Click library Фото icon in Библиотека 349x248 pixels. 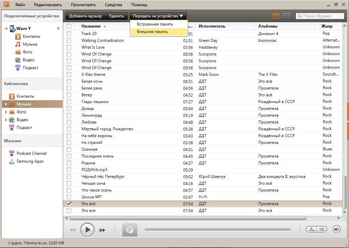coord(12,112)
